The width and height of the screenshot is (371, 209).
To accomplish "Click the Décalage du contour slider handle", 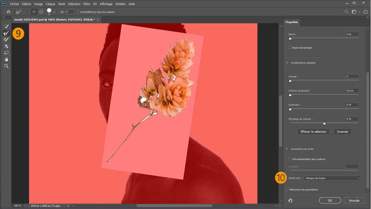I will click(x=324, y=123).
